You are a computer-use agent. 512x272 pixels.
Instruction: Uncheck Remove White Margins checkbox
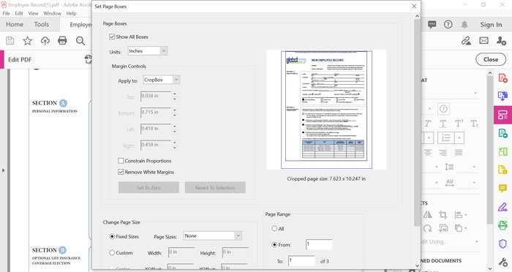click(x=121, y=172)
